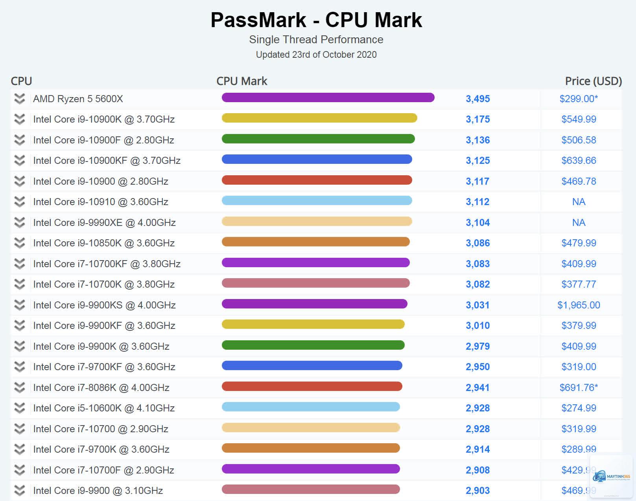This screenshot has height=501, width=636.
Task: Open Intel Core i9-10900K @ 3.70GHz link
Action: (x=104, y=119)
